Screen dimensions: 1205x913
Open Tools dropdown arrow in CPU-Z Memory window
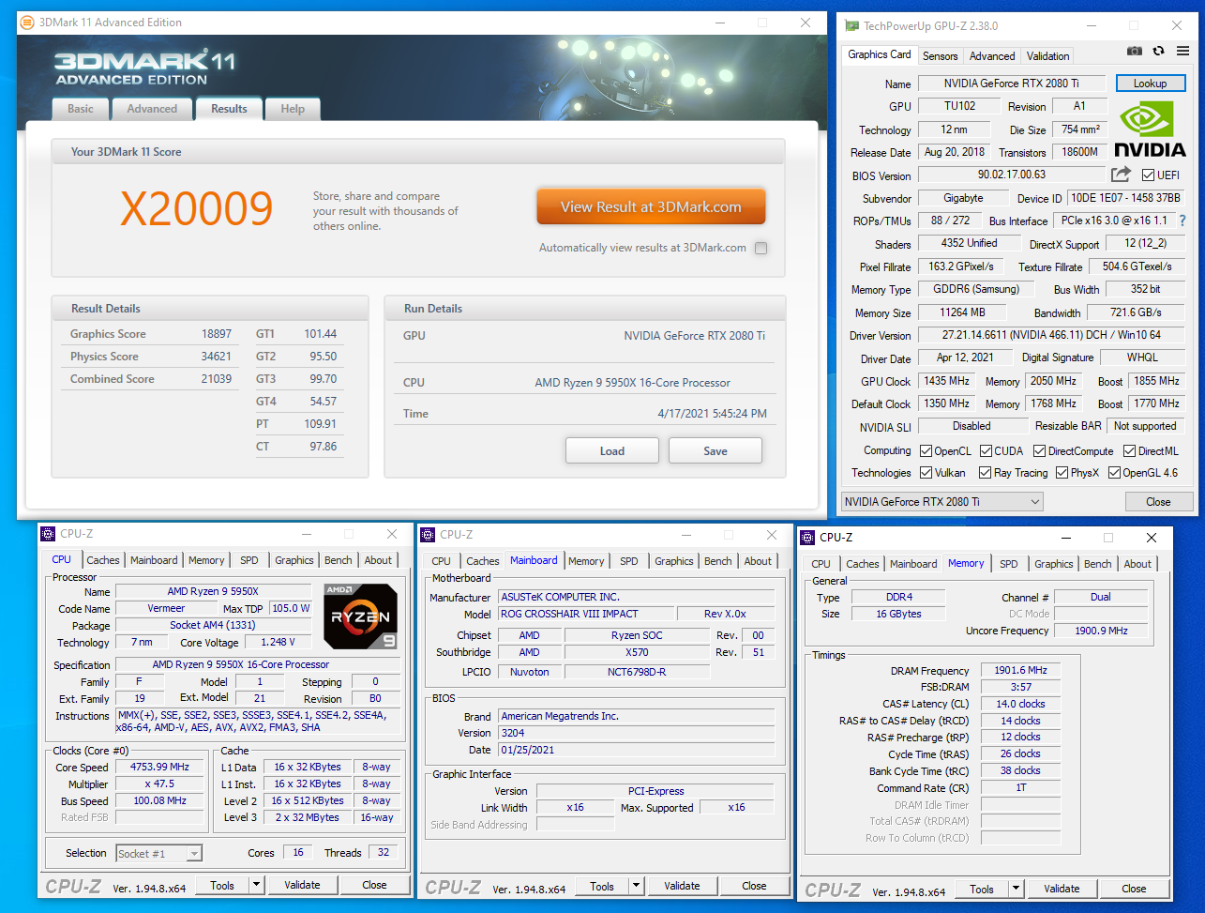[x=1016, y=889]
